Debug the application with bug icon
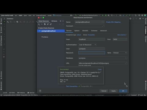Image resolution: width=147 pixels, height=110 pixels. [x=106, y=15]
